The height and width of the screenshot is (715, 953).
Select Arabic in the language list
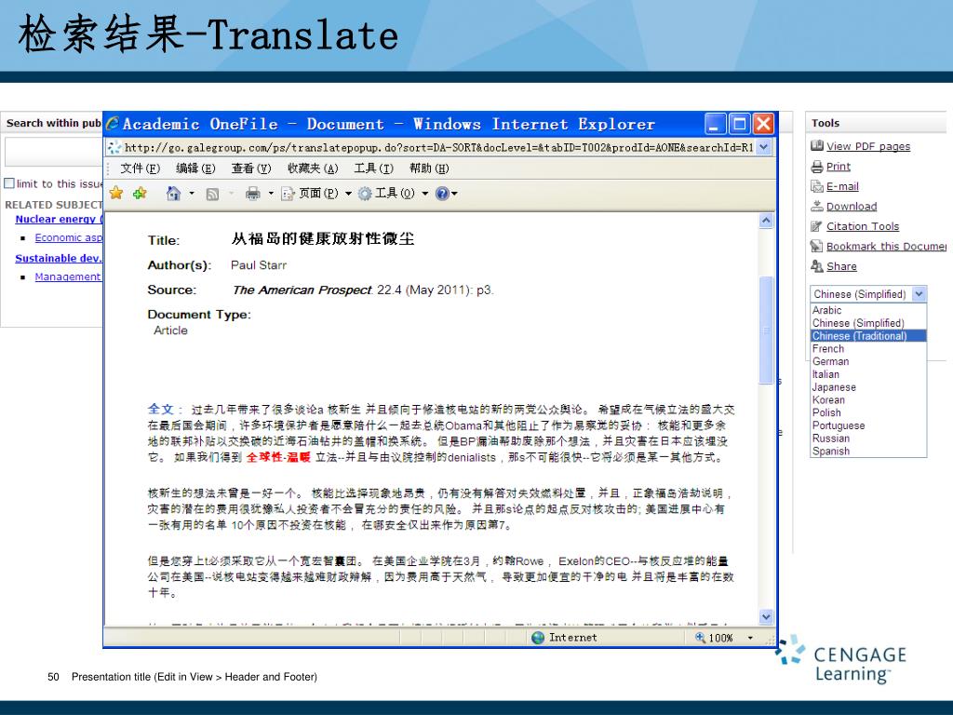[868, 310]
